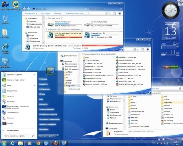Image resolution: width=183 pixels, height=146 pixels.
Task: Click Запись на компакт-диск toolbar button
Action: [x=75, y=13]
